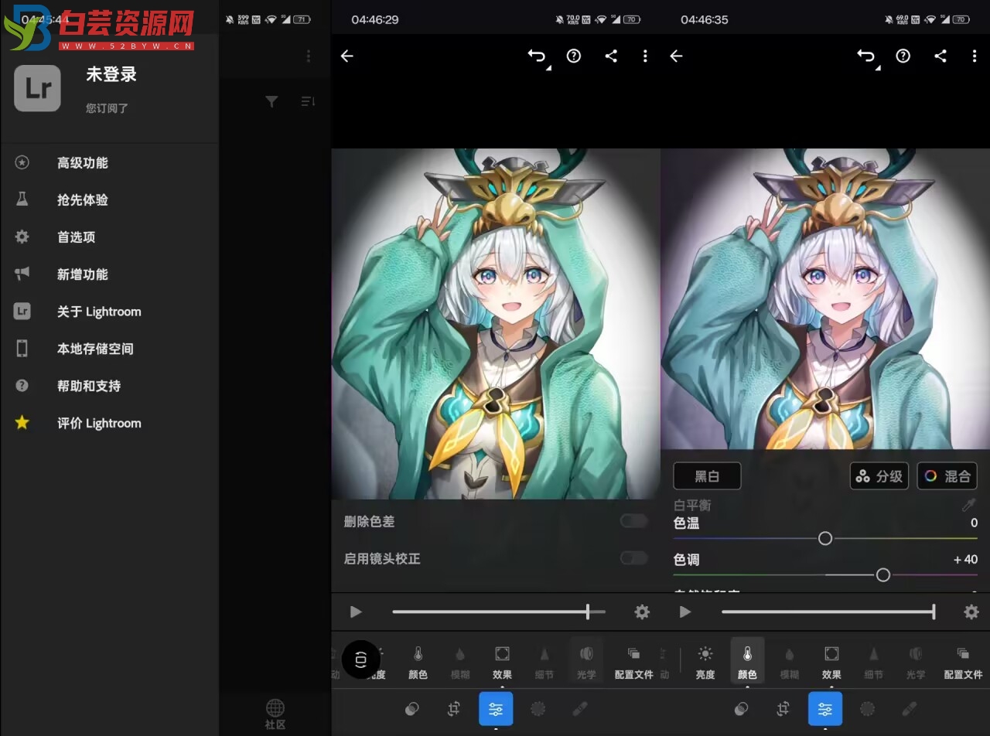
Task: Select the 模糊 tab in the right screen
Action: tap(790, 663)
